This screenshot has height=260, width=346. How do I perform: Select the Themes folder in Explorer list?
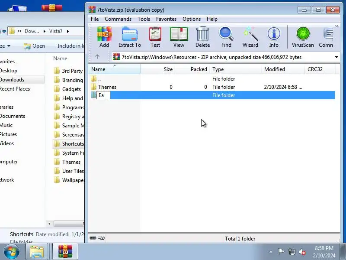pyautogui.click(x=67, y=162)
